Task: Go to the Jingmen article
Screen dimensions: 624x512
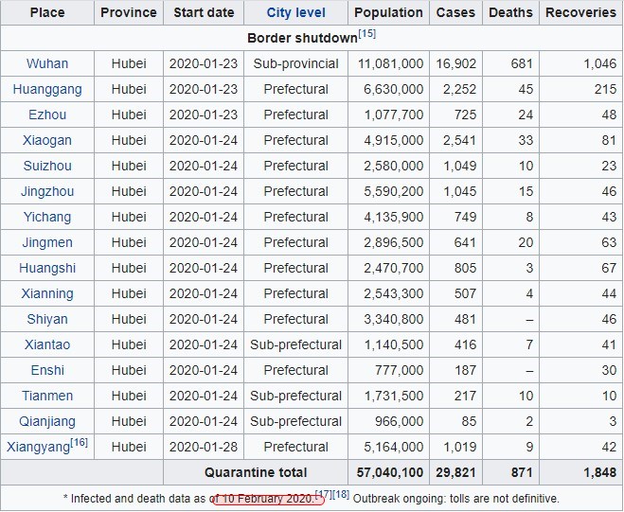Action: [x=47, y=243]
